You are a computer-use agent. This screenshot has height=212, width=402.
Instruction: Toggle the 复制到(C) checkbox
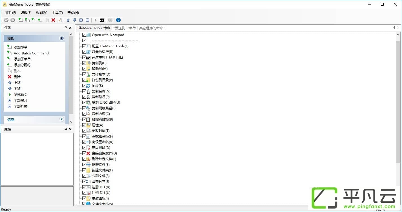coord(84,63)
